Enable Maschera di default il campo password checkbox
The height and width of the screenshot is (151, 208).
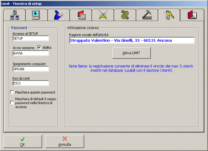[12, 103]
